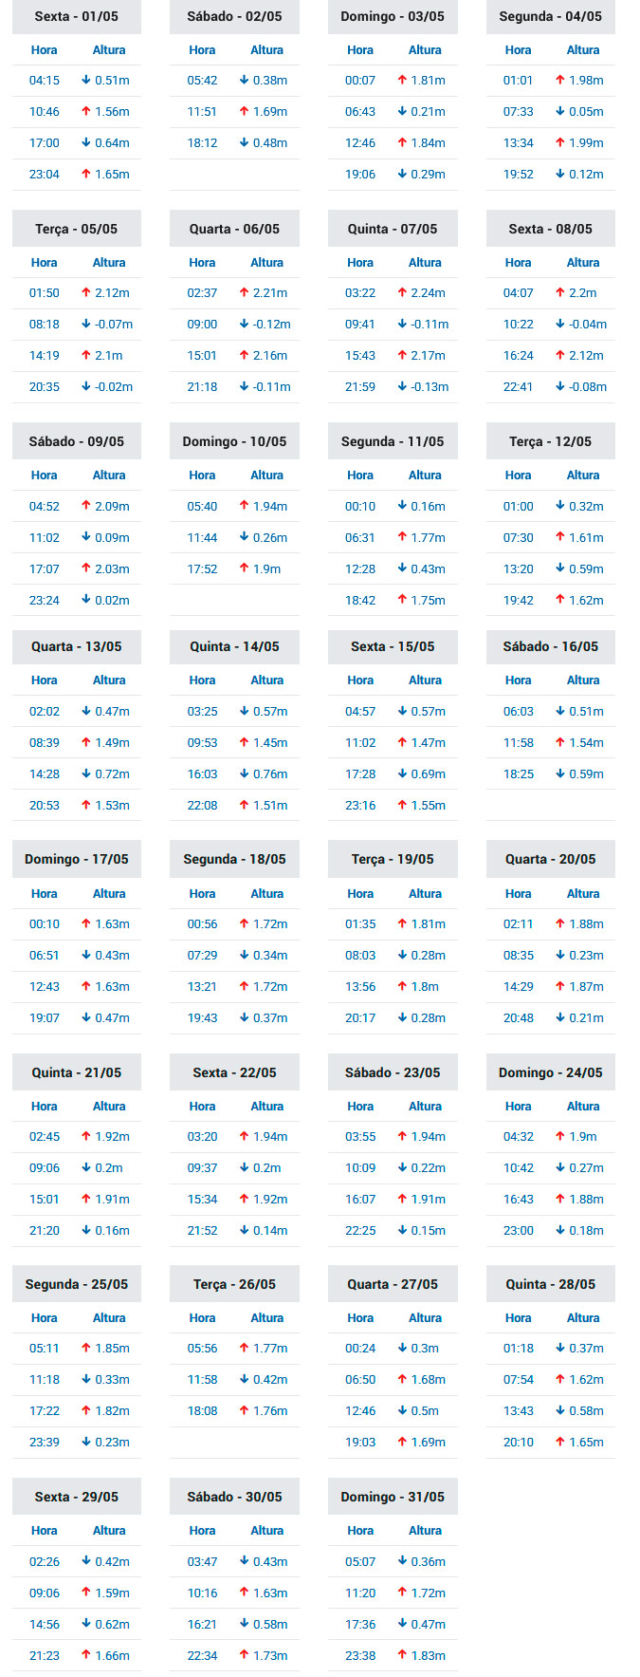
Task: Open the Quarta - 20/05 header
Action: pos(551,859)
